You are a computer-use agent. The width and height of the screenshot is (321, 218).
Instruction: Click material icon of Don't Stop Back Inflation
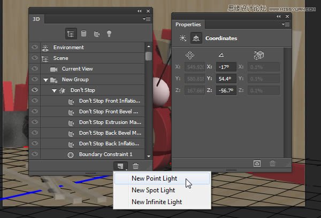pos(71,144)
